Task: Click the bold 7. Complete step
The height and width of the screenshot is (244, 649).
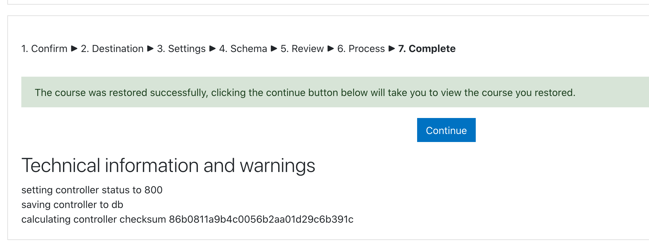Action: [427, 49]
